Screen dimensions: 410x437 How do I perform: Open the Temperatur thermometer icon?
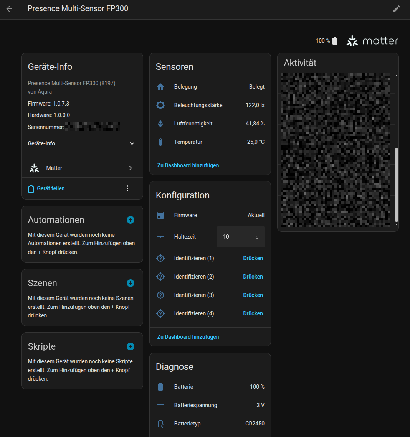click(x=160, y=142)
